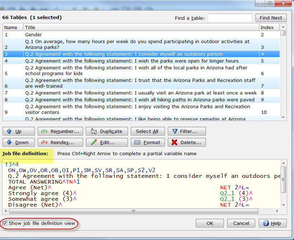Viewport: 294px width, 240px height.
Task: Click Select All button
Action: coord(148,131)
